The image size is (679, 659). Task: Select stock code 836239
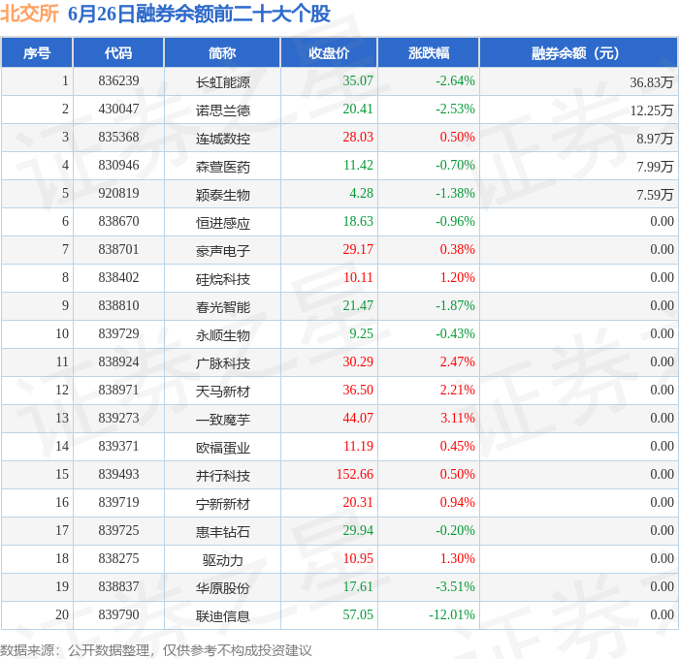tap(118, 80)
